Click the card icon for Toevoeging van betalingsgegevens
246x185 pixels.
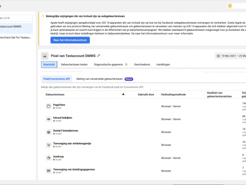point(49,171)
